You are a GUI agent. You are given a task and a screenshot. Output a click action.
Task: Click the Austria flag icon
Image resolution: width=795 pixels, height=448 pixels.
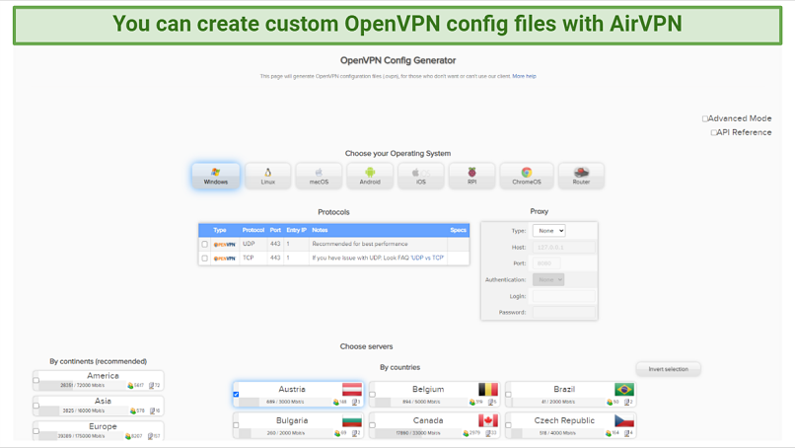click(352, 389)
